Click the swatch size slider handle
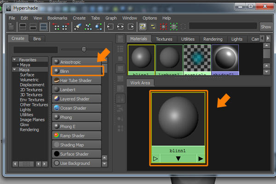 tap(84, 49)
